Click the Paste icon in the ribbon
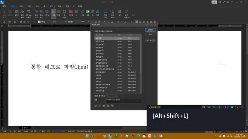This screenshot has height=139, width=248. tap(17, 12)
